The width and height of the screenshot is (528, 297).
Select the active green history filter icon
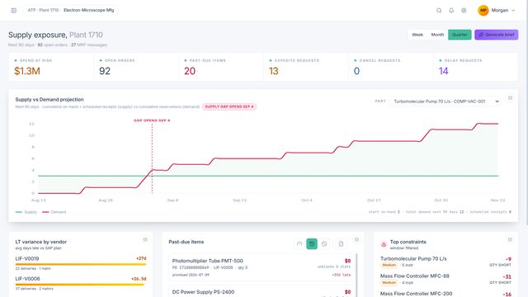312,244
